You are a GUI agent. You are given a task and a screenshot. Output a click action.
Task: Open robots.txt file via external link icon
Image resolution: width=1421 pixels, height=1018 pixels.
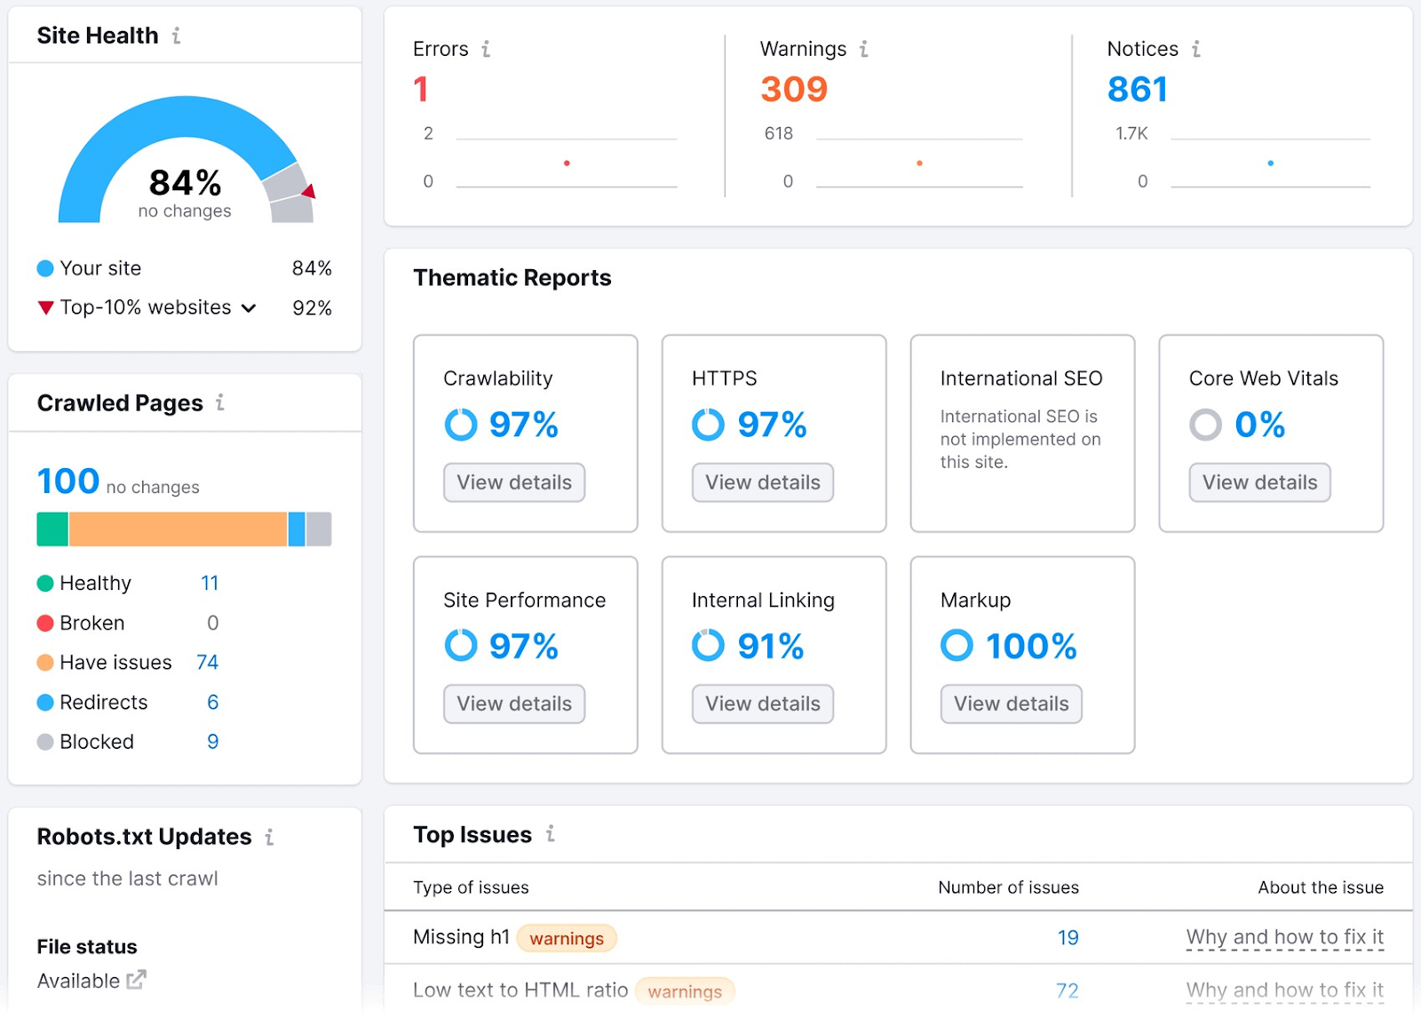point(138,980)
